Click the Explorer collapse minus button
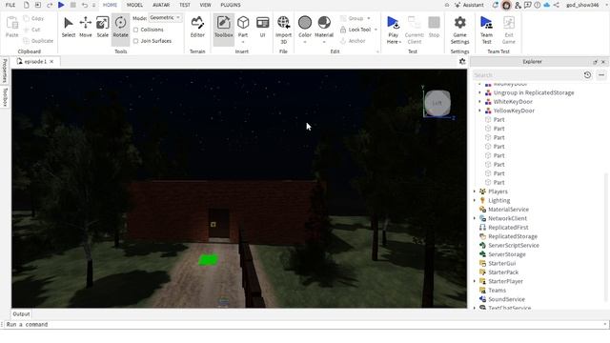 pyautogui.click(x=601, y=74)
